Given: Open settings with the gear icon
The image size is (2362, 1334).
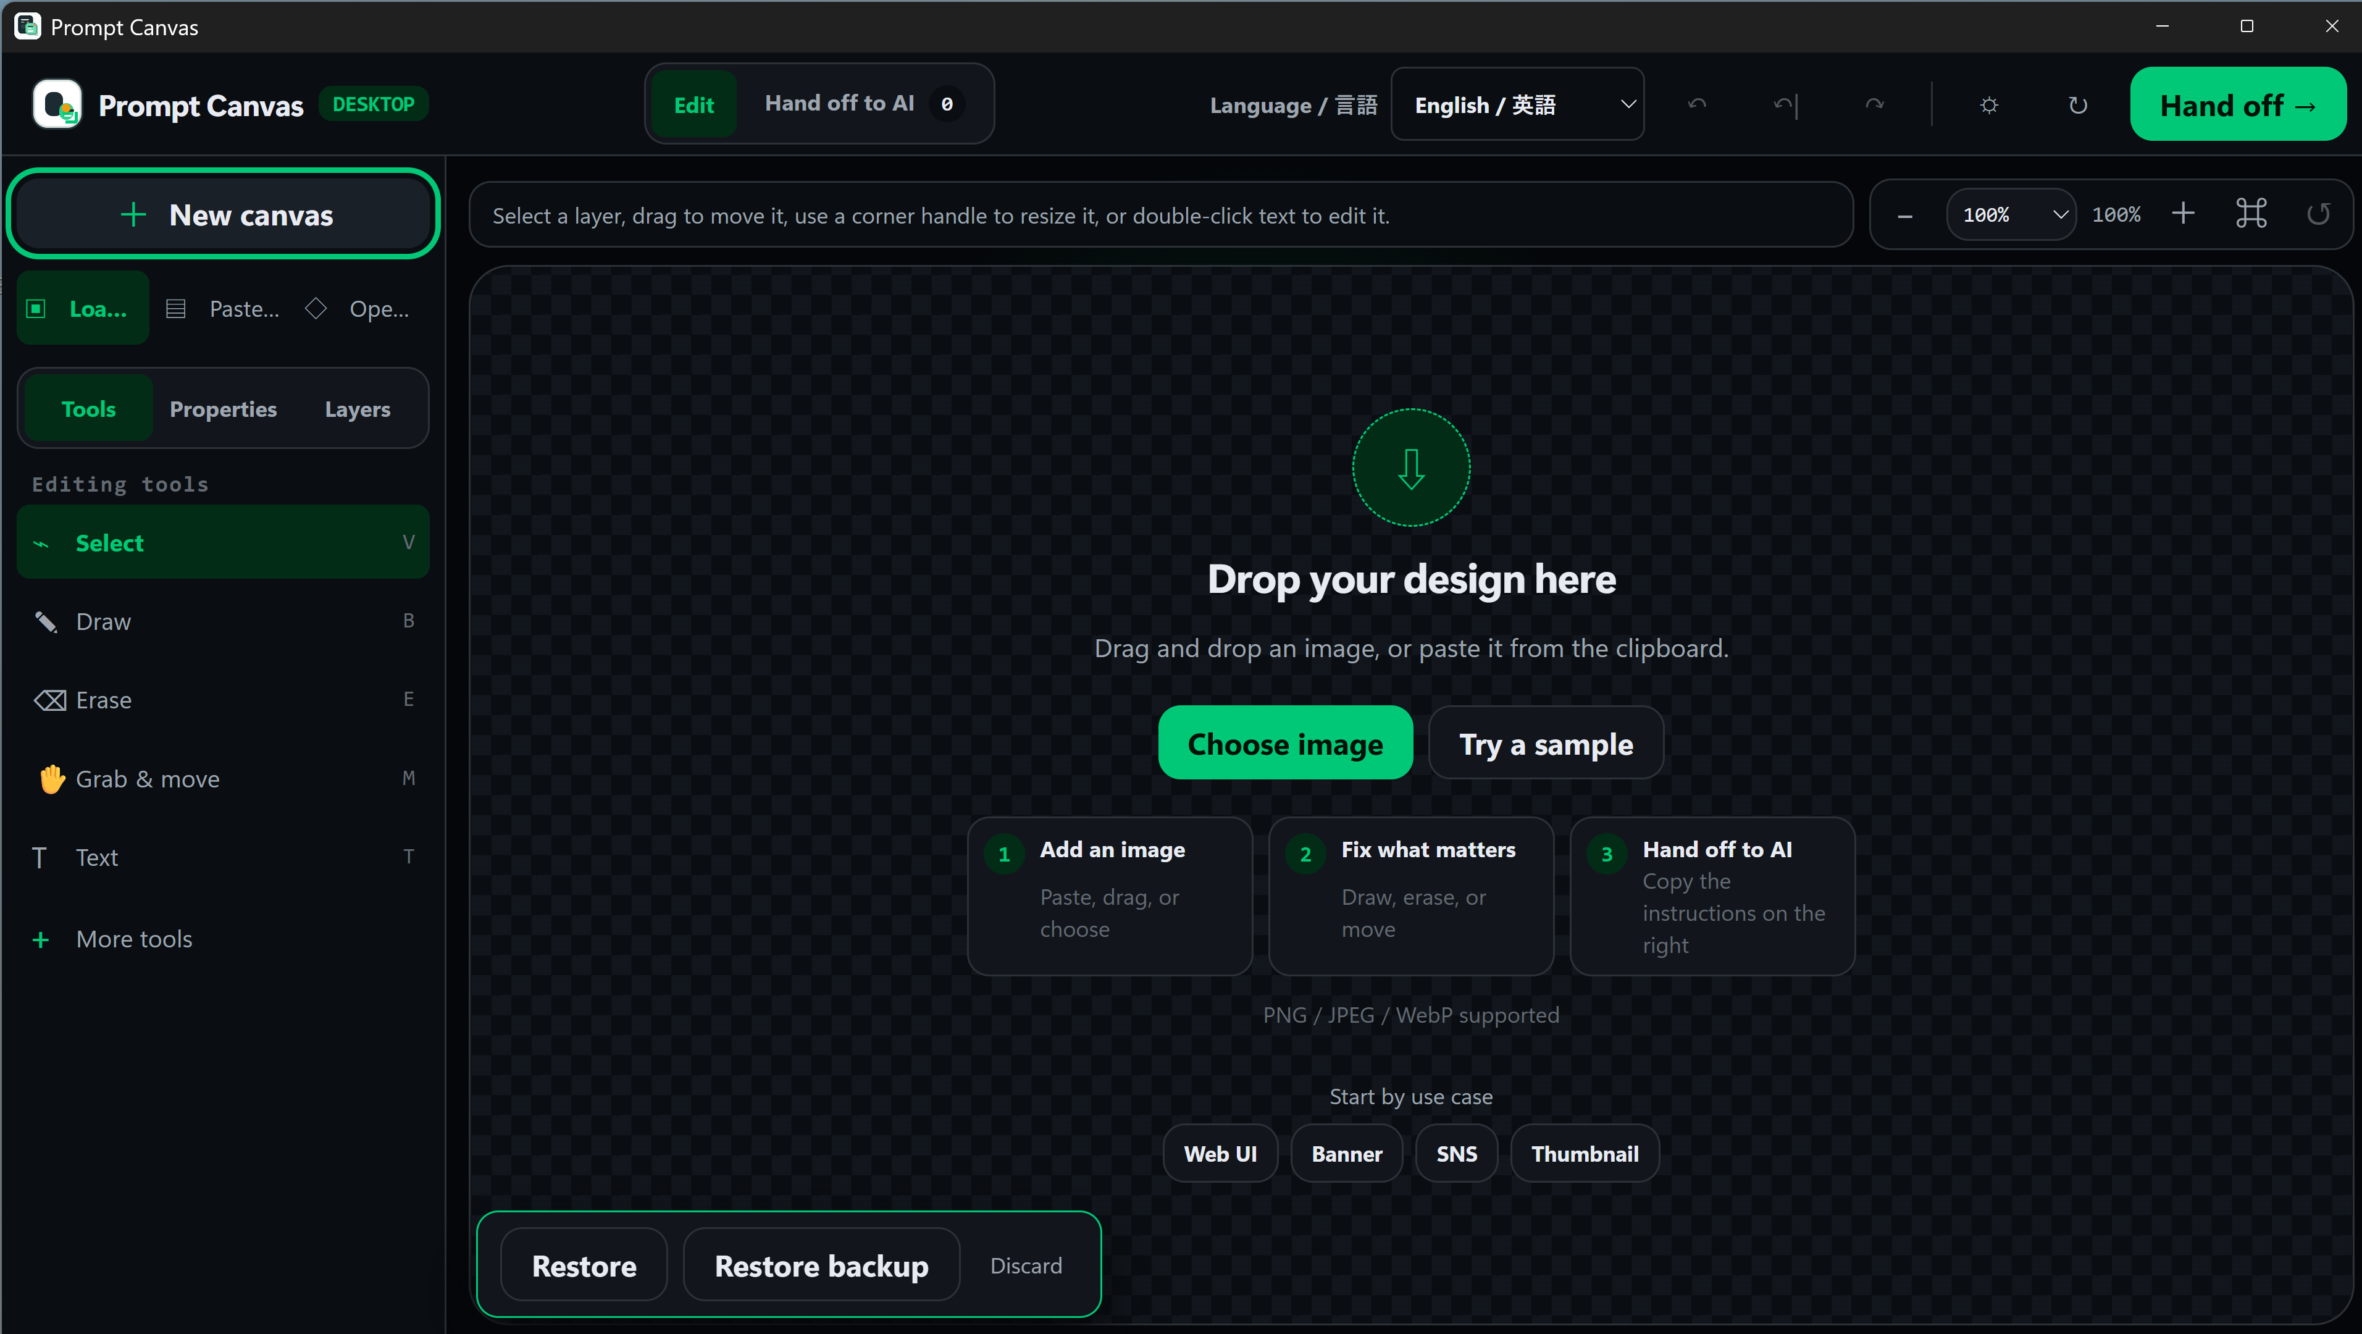Looking at the screenshot, I should point(1989,104).
